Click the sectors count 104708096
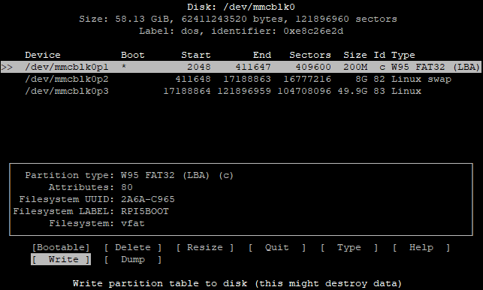The height and width of the screenshot is (290, 483). (304, 91)
